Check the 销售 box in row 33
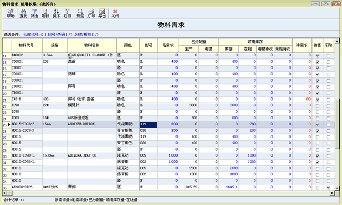Image resolution: width=342 pixels, height=205 pixels. click(x=318, y=175)
